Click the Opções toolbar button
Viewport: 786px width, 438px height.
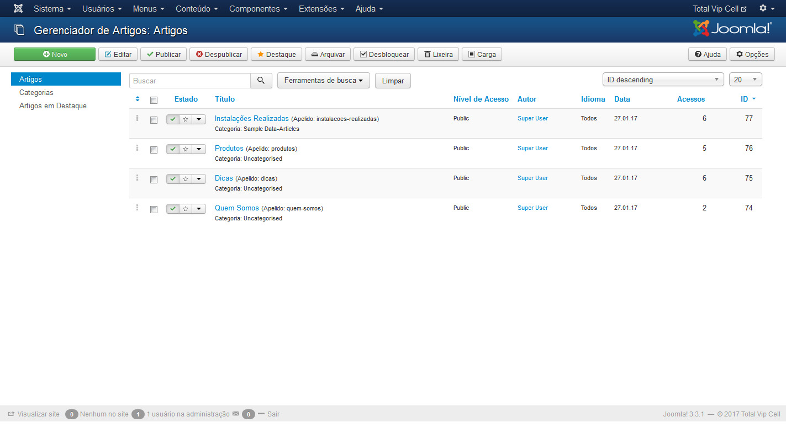pos(752,54)
